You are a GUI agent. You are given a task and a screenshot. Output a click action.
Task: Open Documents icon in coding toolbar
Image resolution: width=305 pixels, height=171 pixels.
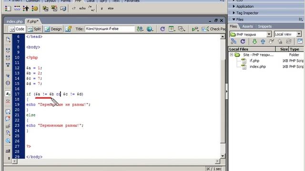pyautogui.click(x=8, y=39)
